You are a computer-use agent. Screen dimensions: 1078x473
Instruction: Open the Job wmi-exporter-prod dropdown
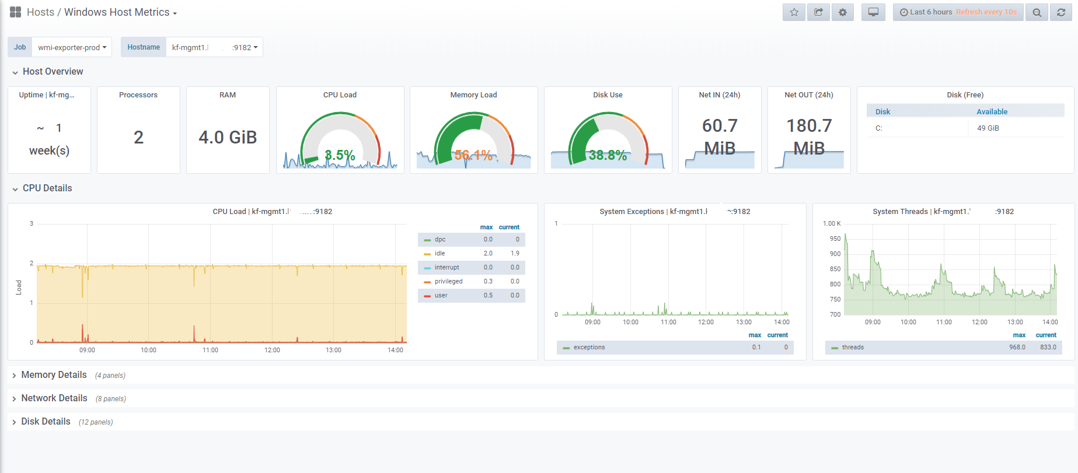(72, 47)
